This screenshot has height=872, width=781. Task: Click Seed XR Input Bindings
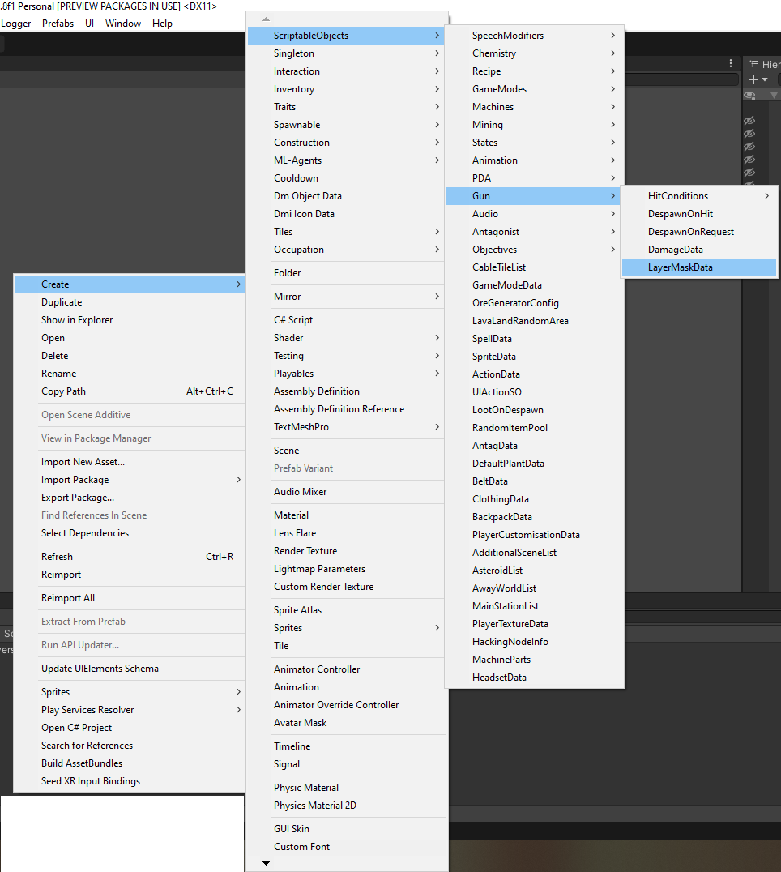[130, 781]
